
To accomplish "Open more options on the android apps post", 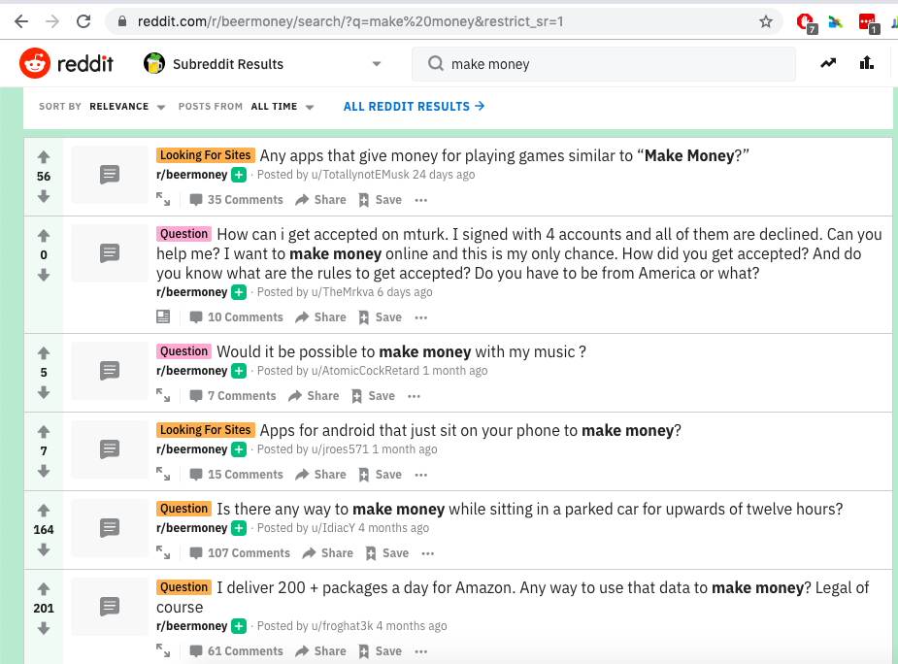I will pos(421,475).
